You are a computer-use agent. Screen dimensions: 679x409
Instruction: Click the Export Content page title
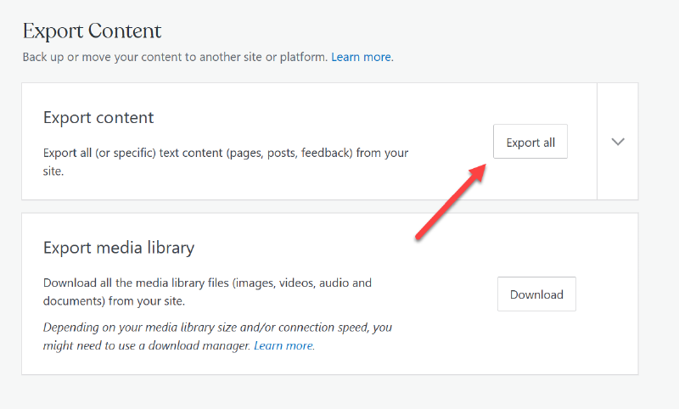coord(92,31)
